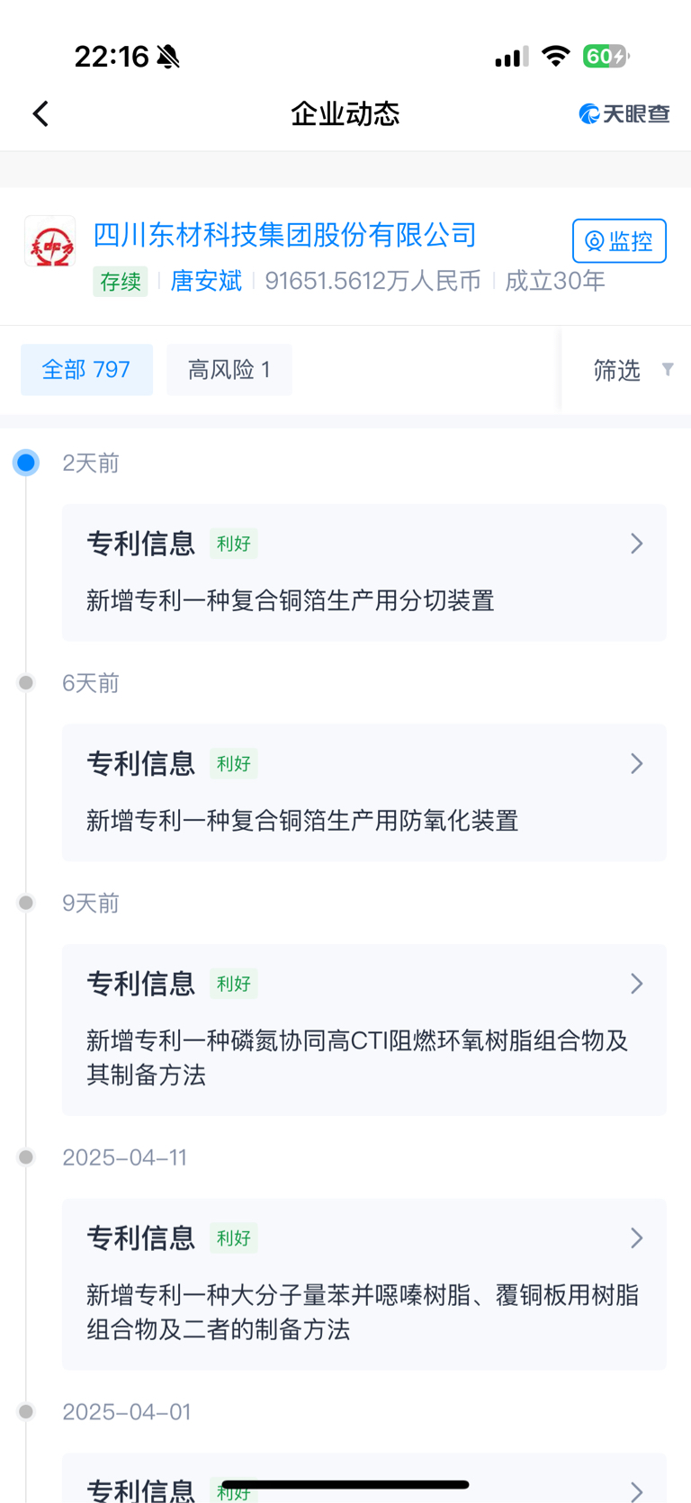The width and height of the screenshot is (691, 1503).
Task: Open the 天眼查 logo
Action: click(624, 113)
